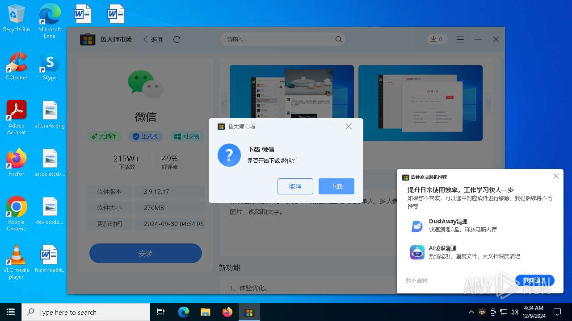Click the 49% rating value
Screen dimensions: 572x321
pos(170,159)
